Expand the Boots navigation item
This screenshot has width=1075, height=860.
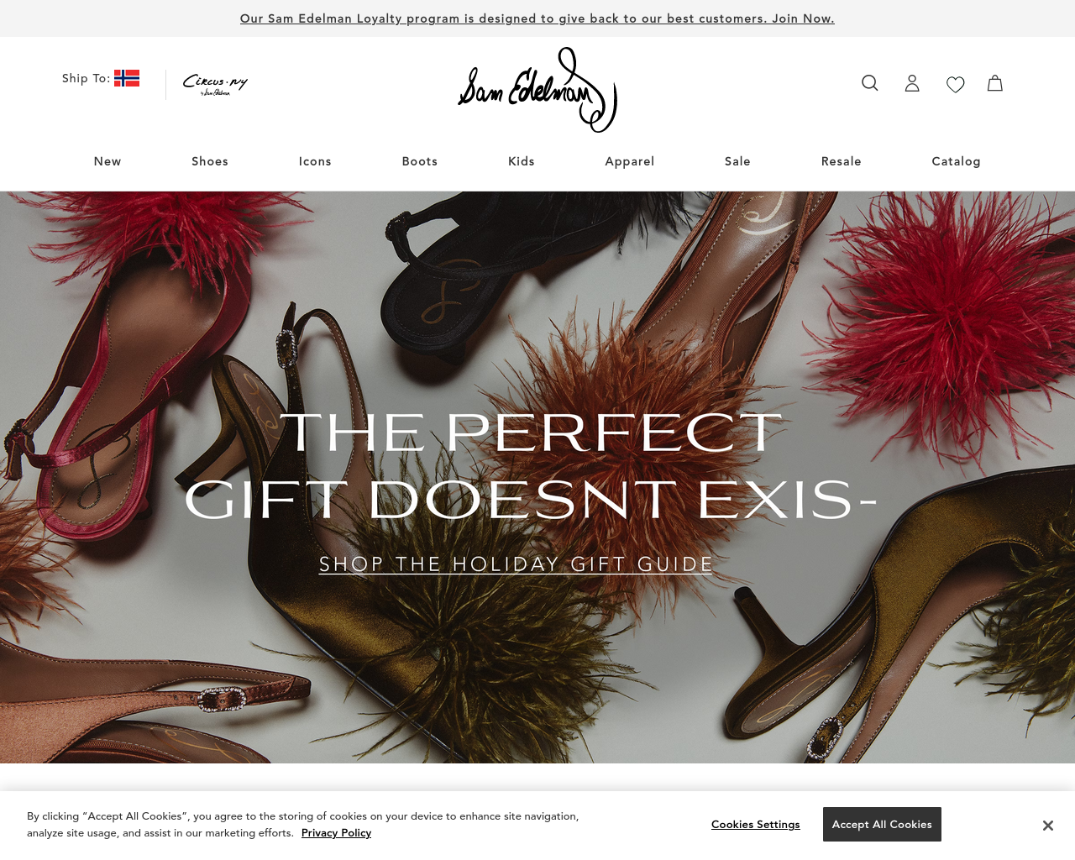click(x=420, y=161)
